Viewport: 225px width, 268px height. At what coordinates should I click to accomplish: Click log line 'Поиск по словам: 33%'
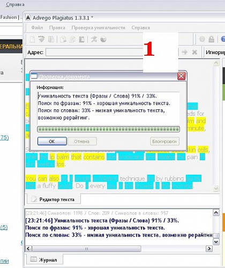tap(119, 235)
